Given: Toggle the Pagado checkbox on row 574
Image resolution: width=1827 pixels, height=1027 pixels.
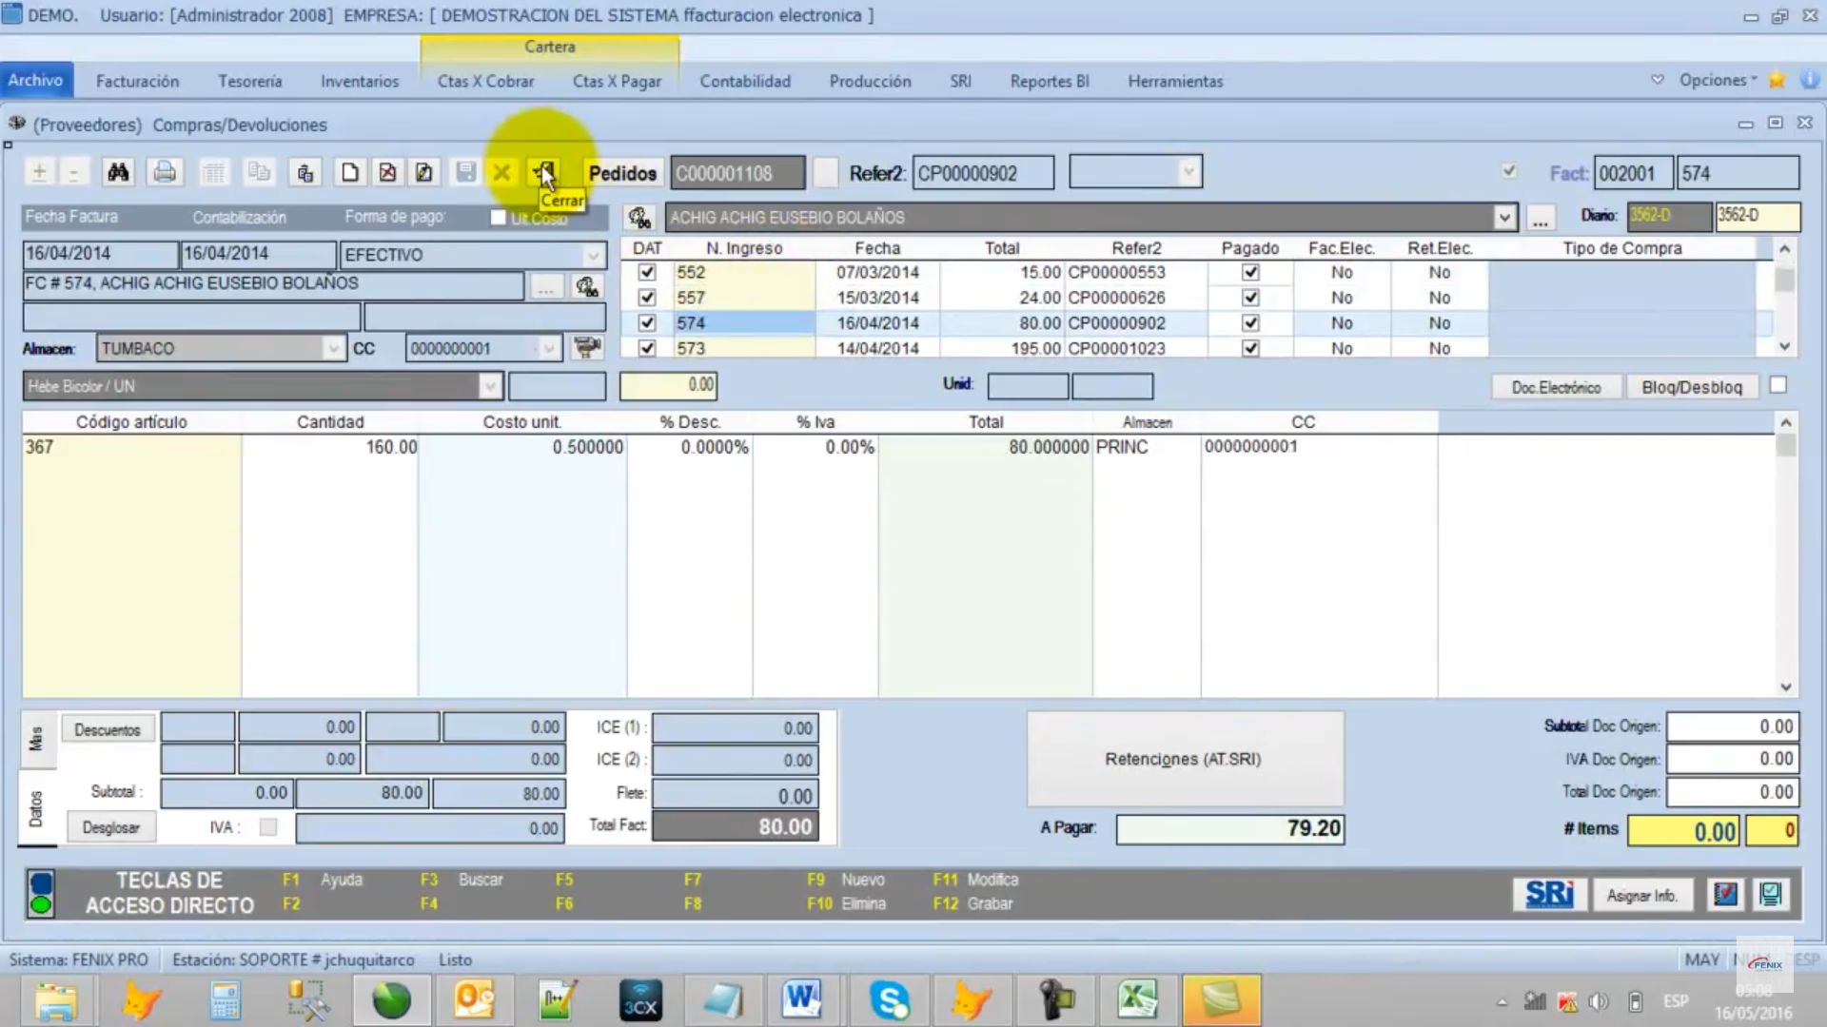Looking at the screenshot, I should tap(1249, 323).
